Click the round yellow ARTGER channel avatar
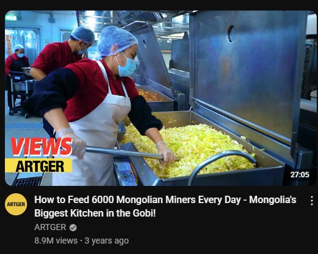 pyautogui.click(x=16, y=204)
